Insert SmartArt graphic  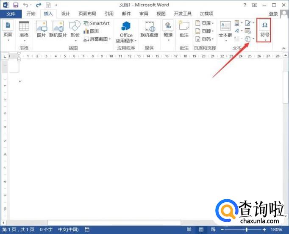[96, 23]
